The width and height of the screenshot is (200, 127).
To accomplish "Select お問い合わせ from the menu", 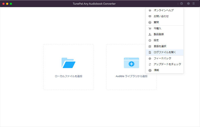I will 165,16.
